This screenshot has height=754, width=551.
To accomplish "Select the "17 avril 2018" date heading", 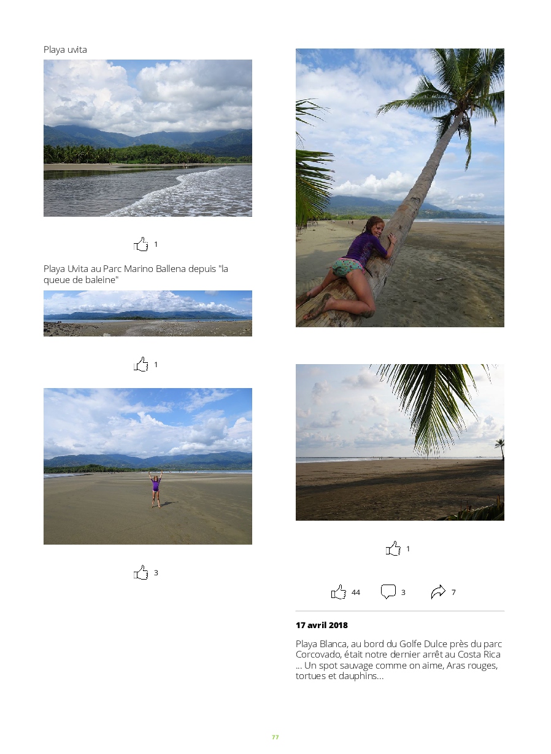I will 322,626.
